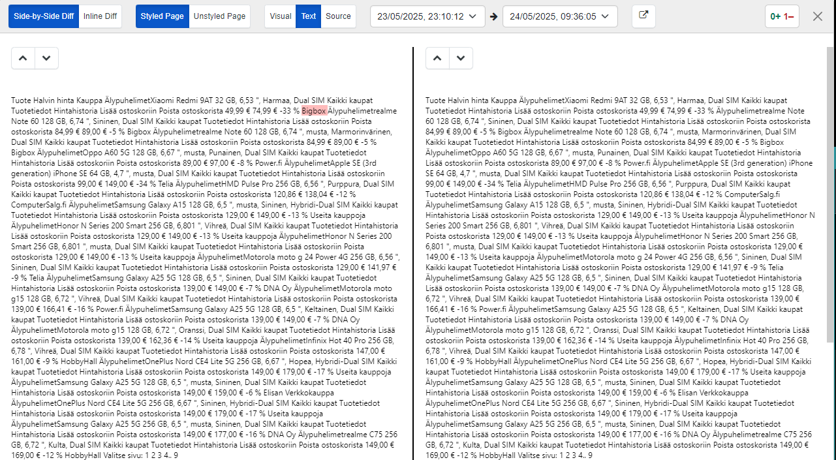Go to previous change in right pane
The image size is (836, 460).
point(437,58)
